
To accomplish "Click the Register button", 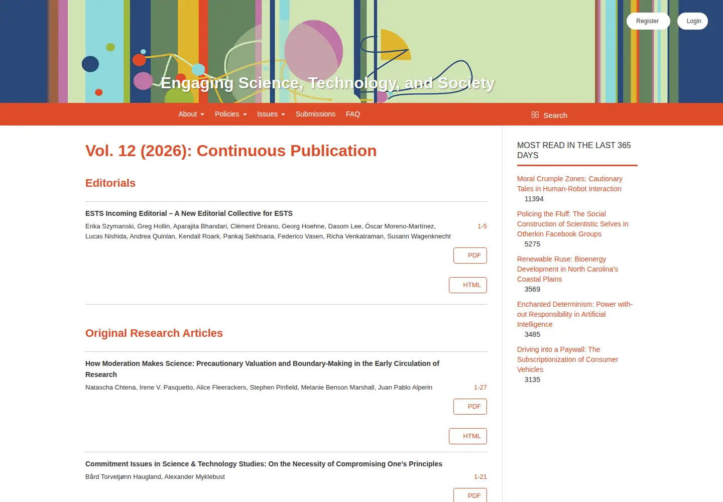I will (x=648, y=21).
